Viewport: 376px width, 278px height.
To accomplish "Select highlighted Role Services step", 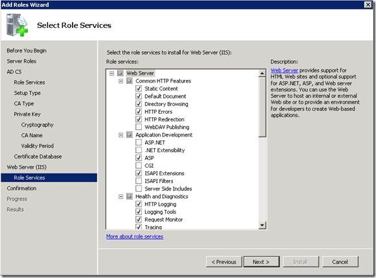I will point(49,177).
